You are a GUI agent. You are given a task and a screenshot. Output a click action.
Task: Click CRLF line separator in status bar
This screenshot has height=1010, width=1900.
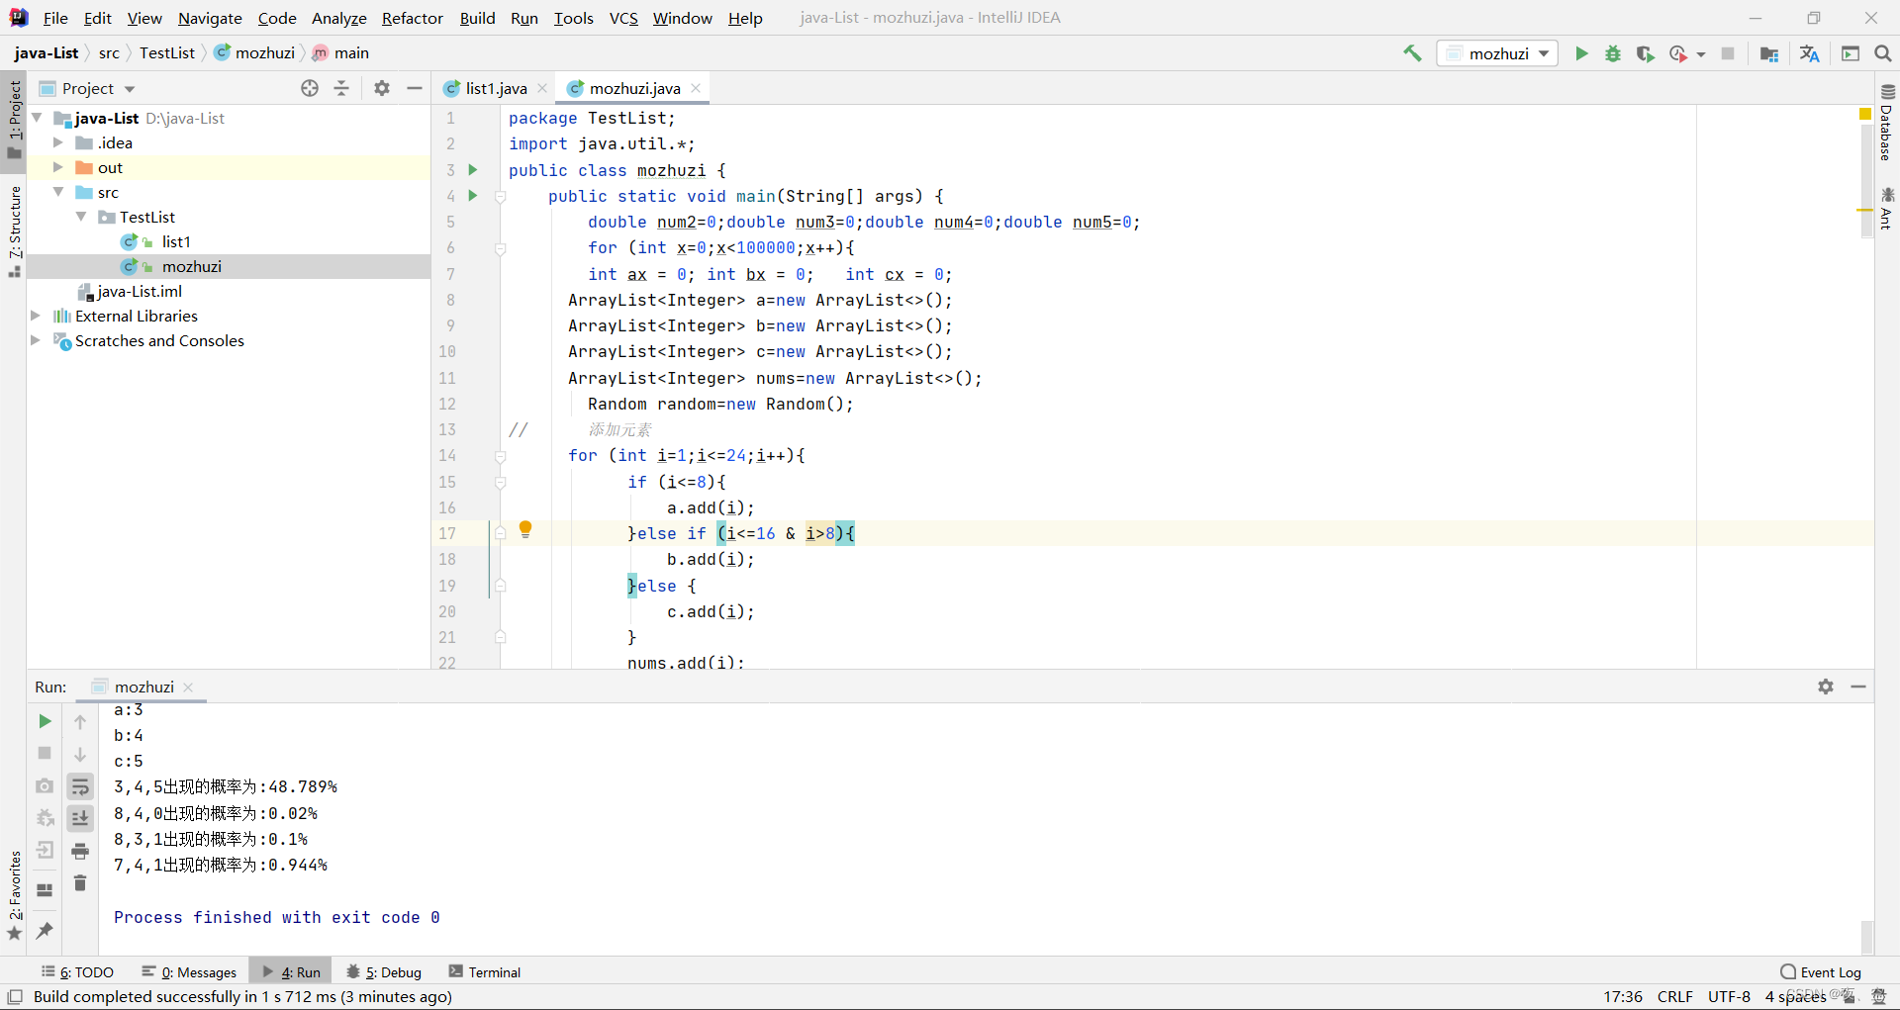coord(1675,996)
